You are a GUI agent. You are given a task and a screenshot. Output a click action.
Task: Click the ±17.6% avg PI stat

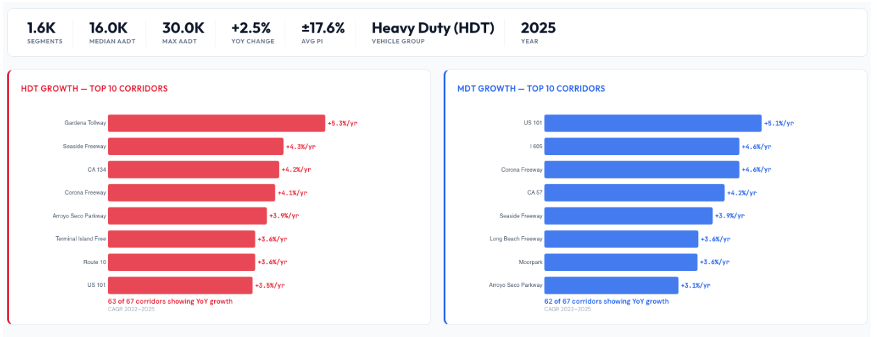pyautogui.click(x=323, y=28)
